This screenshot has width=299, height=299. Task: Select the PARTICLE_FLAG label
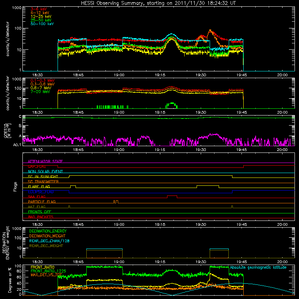(x=42, y=201)
